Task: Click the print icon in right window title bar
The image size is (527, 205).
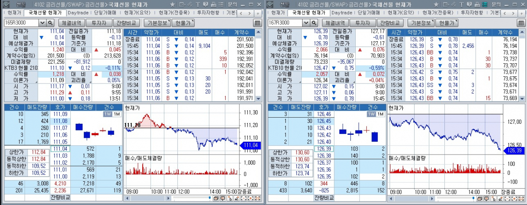Action: tap(477, 4)
